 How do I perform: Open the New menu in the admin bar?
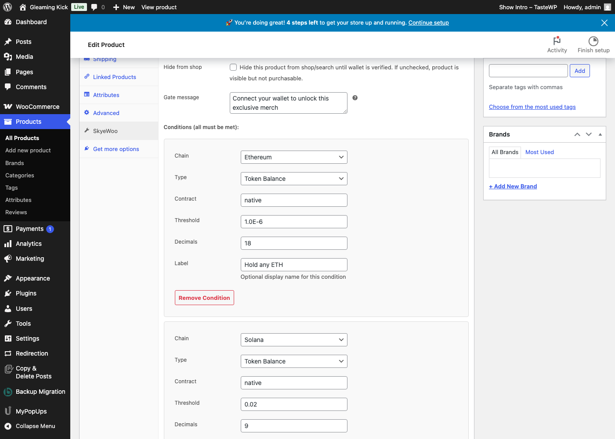pos(124,7)
